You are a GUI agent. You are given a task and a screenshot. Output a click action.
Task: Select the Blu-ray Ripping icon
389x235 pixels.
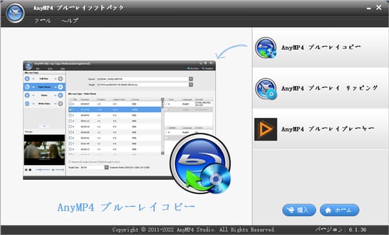[x=266, y=89]
